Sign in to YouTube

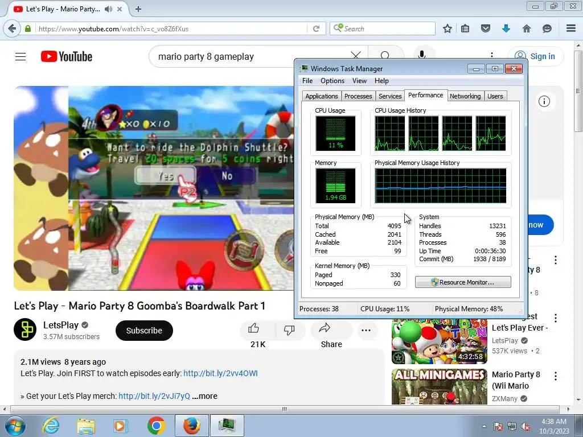click(536, 56)
